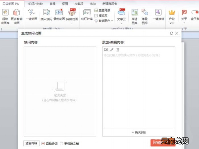The width and height of the screenshot is (199, 149).
Task: Click the 升级VIP crown icon
Action: click(x=172, y=12)
